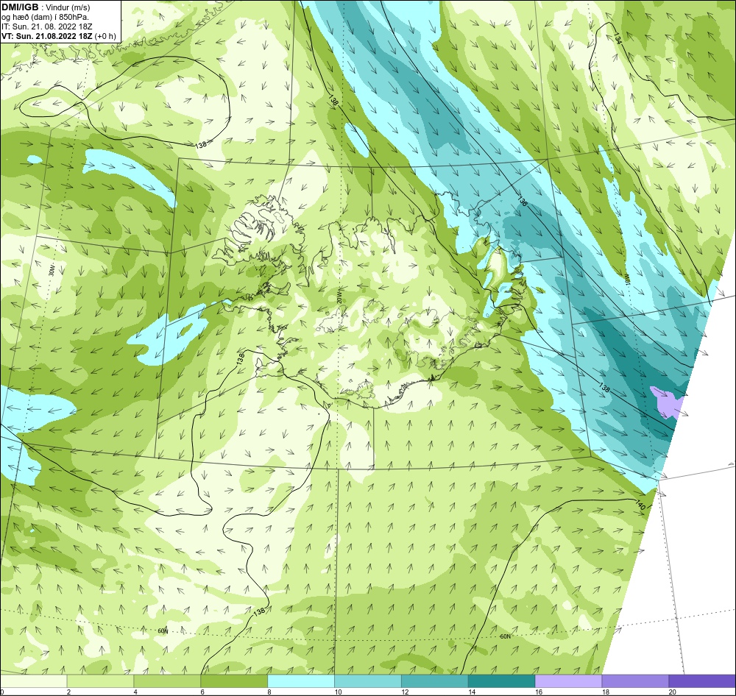
Task: Click the '134' contour label
Action: point(618,40)
